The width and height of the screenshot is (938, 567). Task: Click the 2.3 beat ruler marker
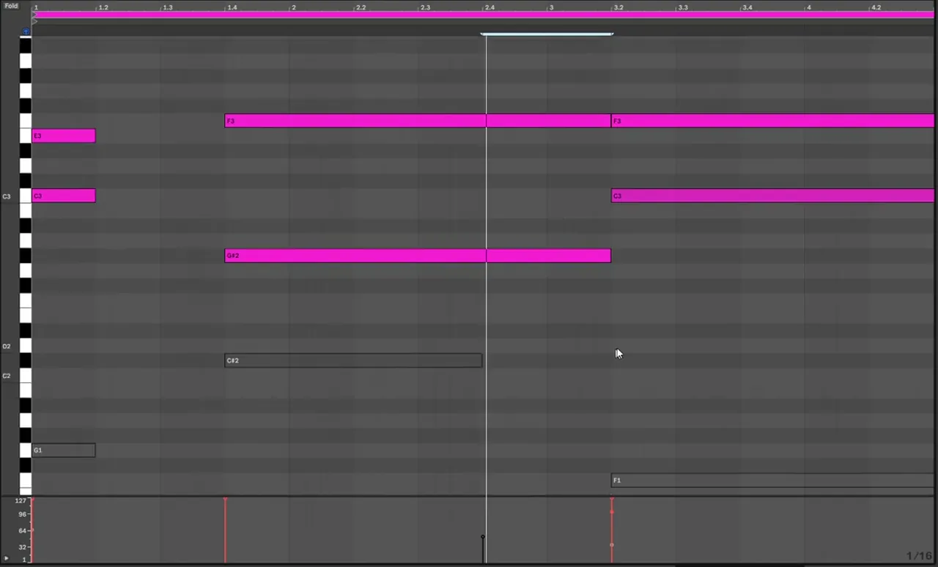point(425,7)
